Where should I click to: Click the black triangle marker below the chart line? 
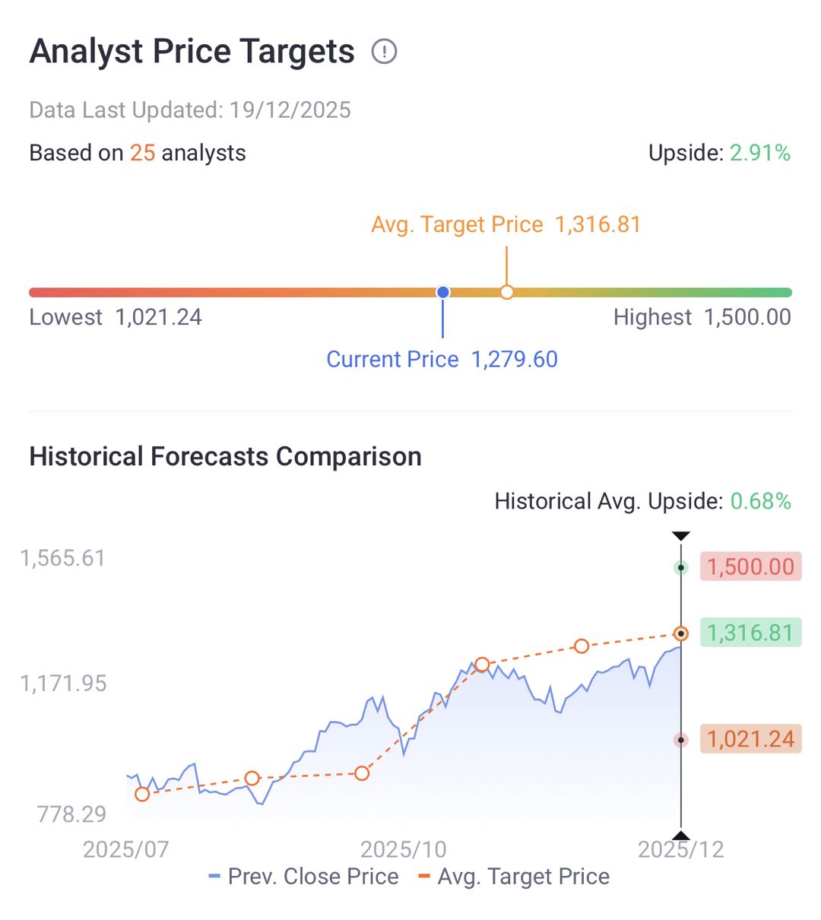[681, 836]
